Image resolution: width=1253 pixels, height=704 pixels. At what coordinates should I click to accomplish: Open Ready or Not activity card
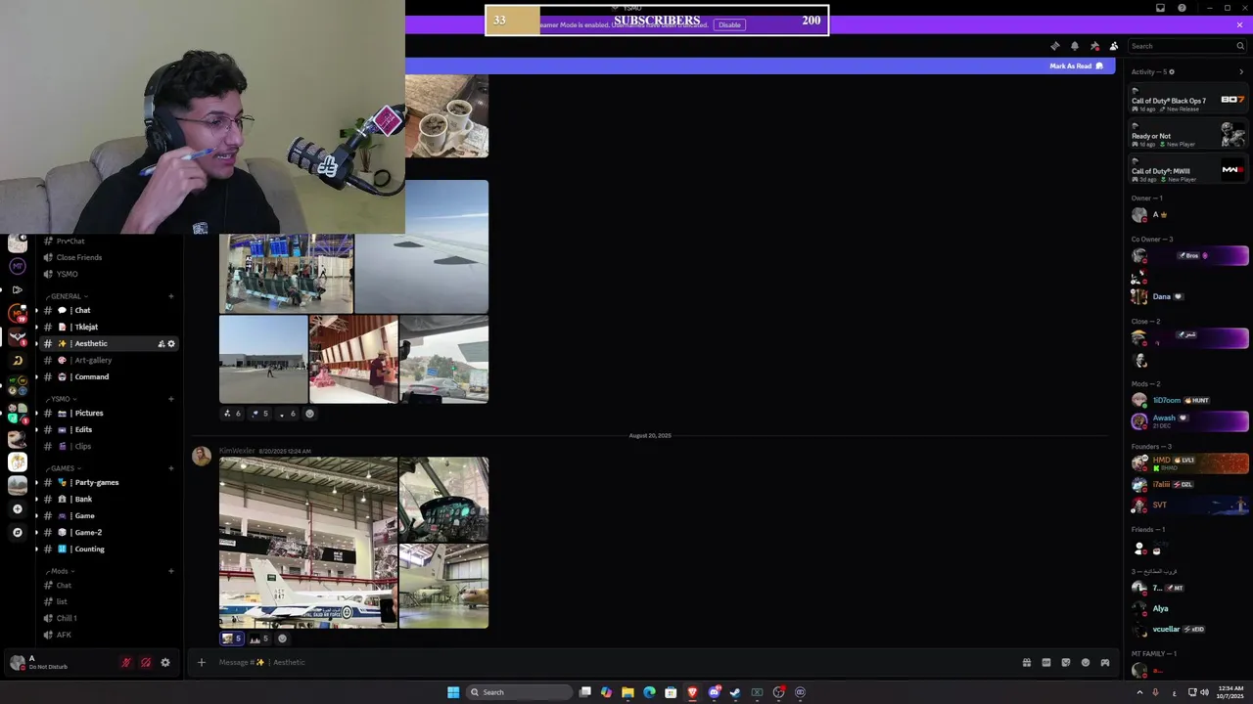(1187, 136)
